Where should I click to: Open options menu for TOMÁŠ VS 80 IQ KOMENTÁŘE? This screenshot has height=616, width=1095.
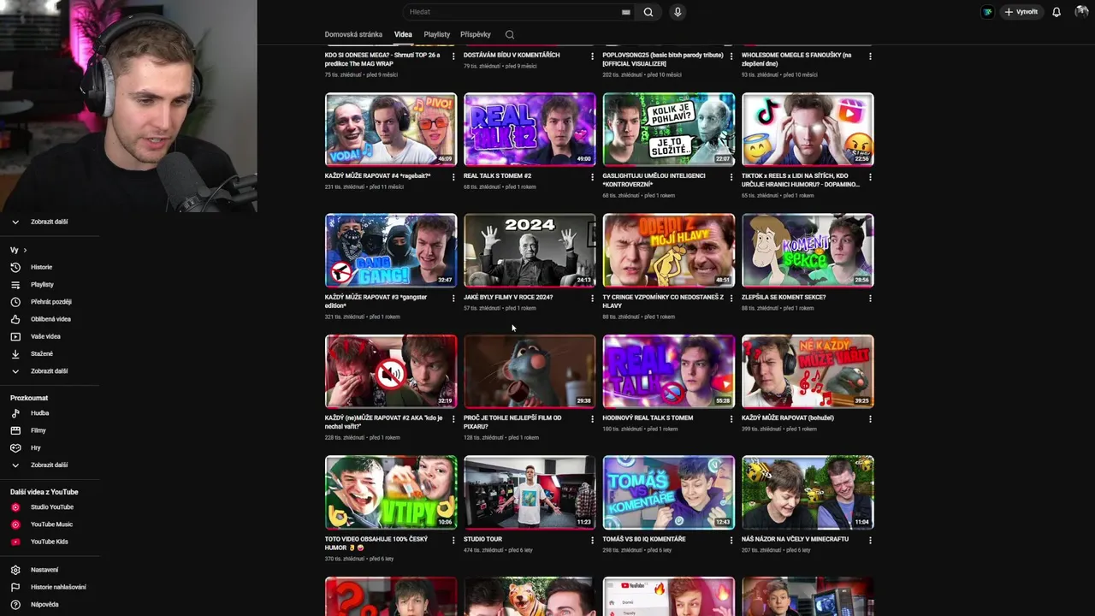(731, 541)
